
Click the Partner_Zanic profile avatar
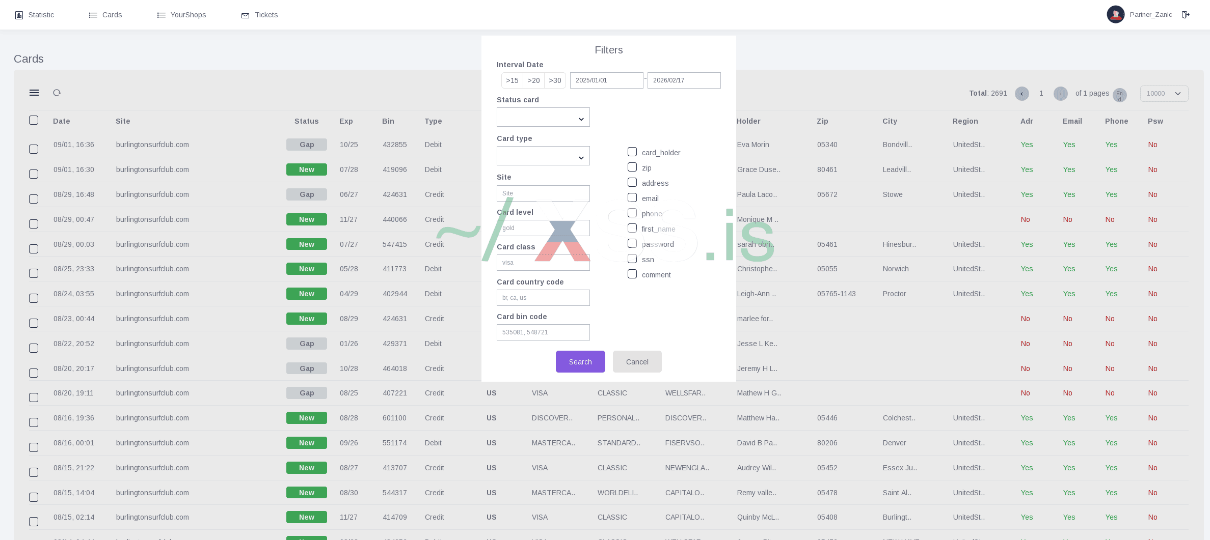pyautogui.click(x=1115, y=15)
